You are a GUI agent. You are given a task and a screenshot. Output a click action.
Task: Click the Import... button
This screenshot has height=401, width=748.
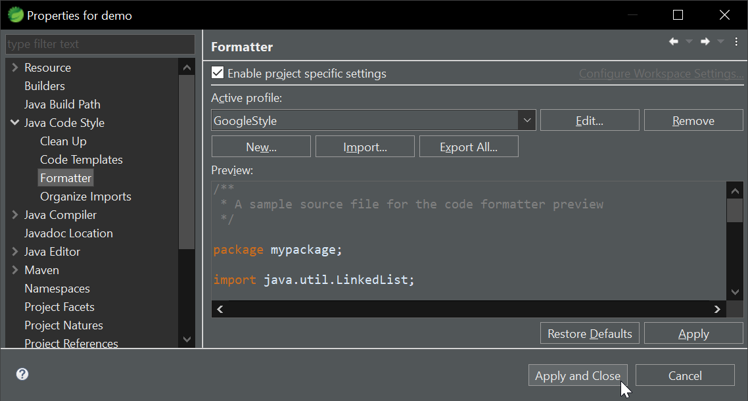[x=365, y=147]
